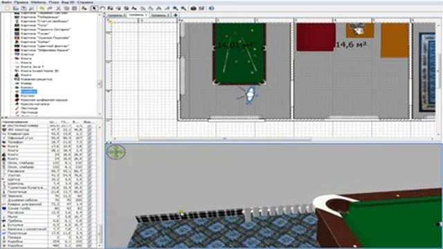Open the План menu

[x=54, y=2]
